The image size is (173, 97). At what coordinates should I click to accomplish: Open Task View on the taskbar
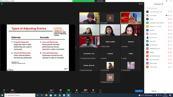(42, 95)
